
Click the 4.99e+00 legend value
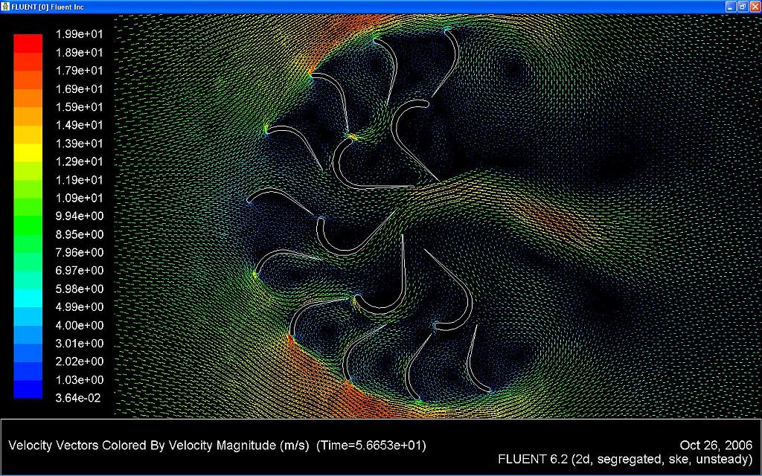[x=79, y=307]
